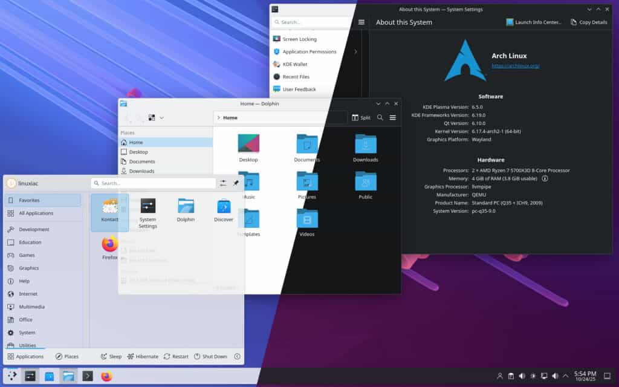Open the archlinux.org link
This screenshot has width=619, height=387.
(515, 65)
